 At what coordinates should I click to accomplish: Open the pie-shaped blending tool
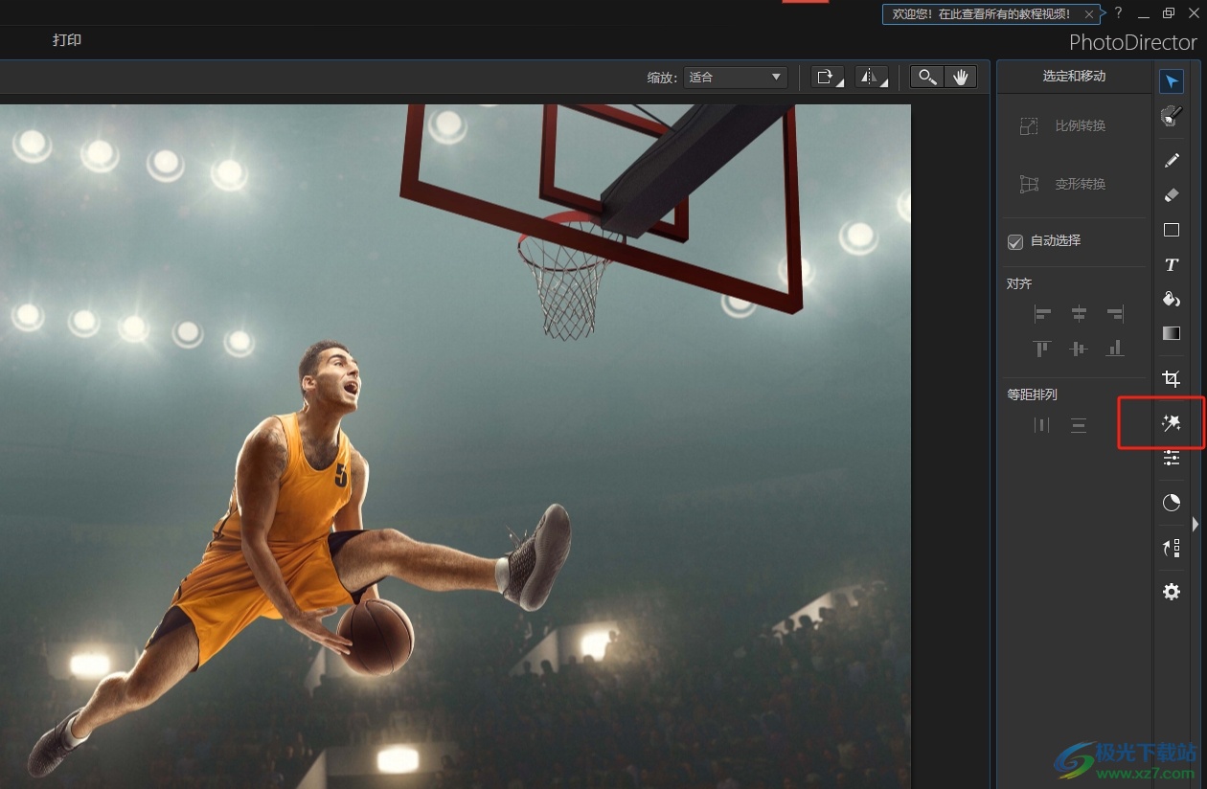[1171, 503]
